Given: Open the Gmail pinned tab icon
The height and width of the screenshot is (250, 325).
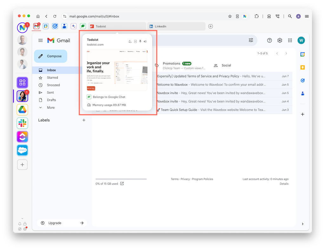Looking at the screenshot, I should pos(36,26).
